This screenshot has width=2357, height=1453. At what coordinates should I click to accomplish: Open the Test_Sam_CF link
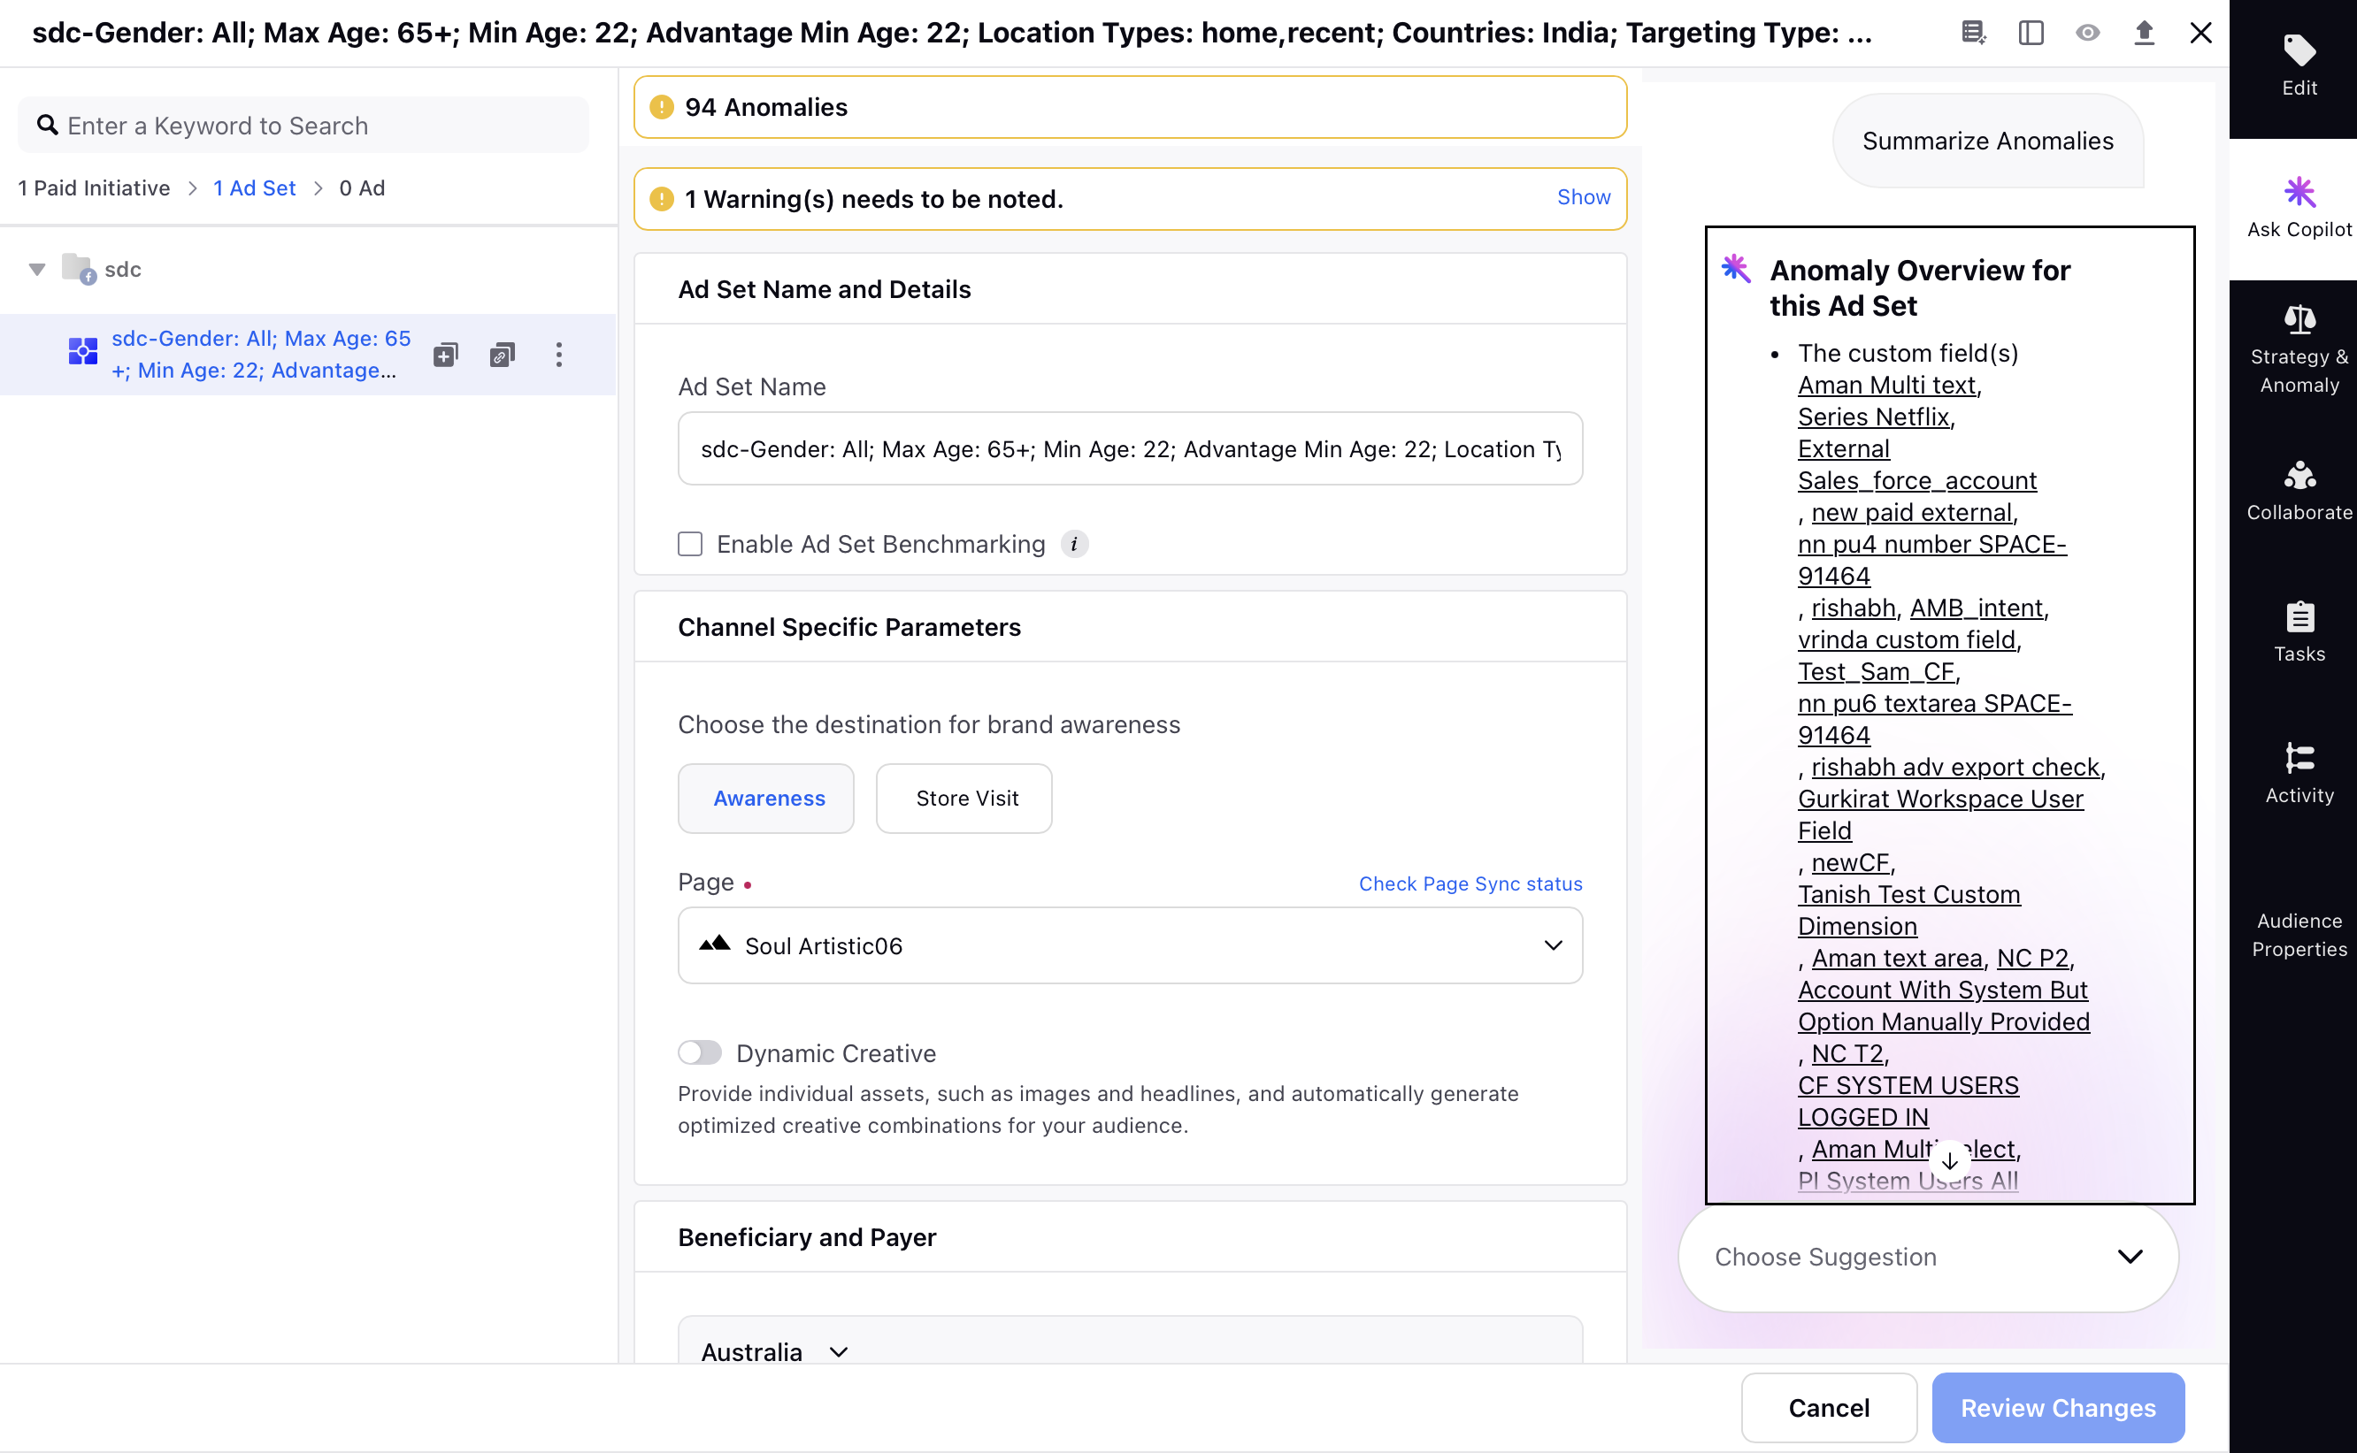[1877, 672]
